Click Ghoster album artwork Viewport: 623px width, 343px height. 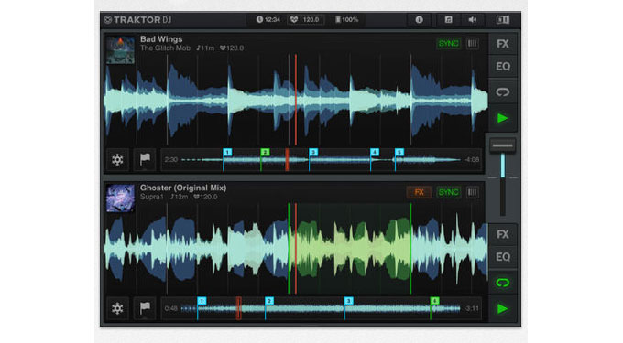pyautogui.click(x=120, y=198)
